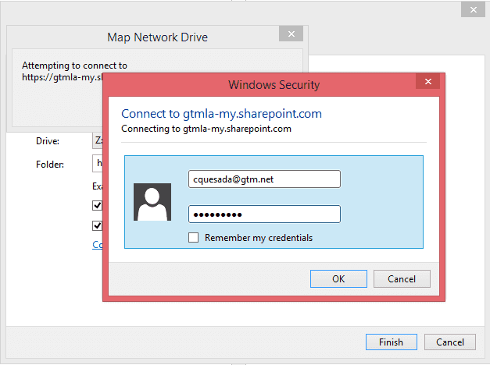Click the Folder: label
The height and width of the screenshot is (365, 490).
(50, 164)
